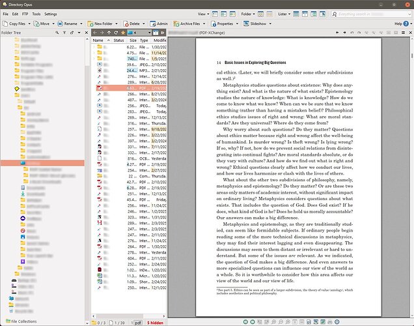Click the '5 hidden' status bar indicator

pos(155,323)
